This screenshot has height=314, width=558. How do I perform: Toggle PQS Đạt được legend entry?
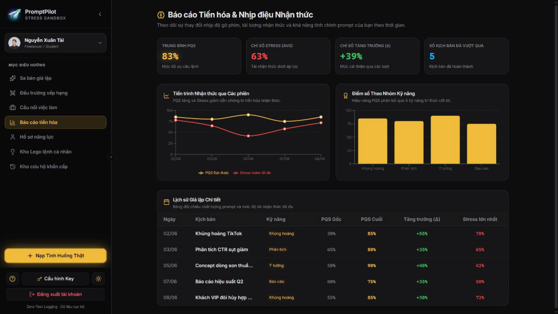[213, 173]
